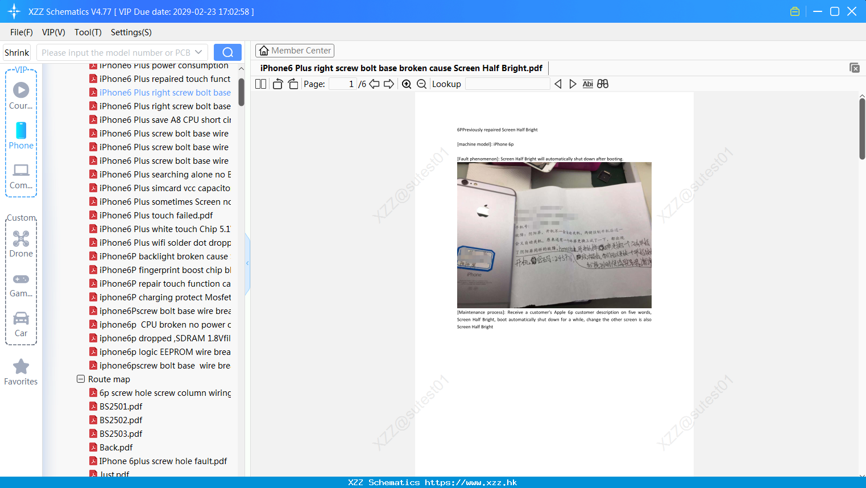Open IPhone 6plus screw hole fault.pdf
866x488 pixels.
pos(159,461)
